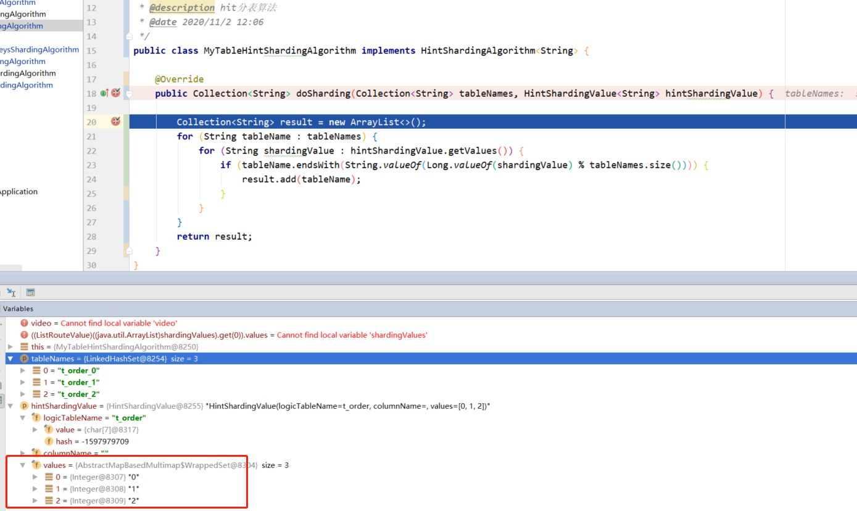Click the field icon beside values
The height and width of the screenshot is (511, 857).
pyautogui.click(x=36, y=465)
